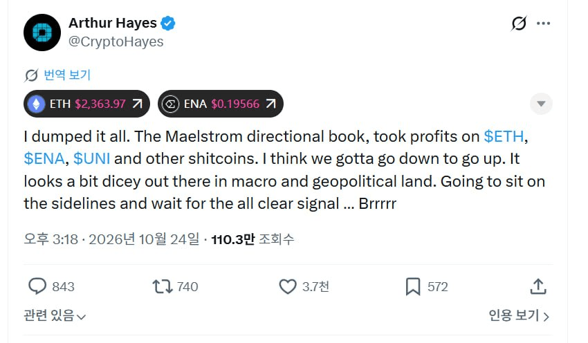Screen dimensions: 588x343
Task: Bookmark the tweet with the bookmark icon
Action: pyautogui.click(x=413, y=287)
